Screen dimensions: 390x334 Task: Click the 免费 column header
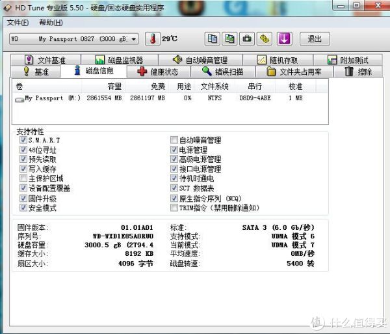point(147,87)
